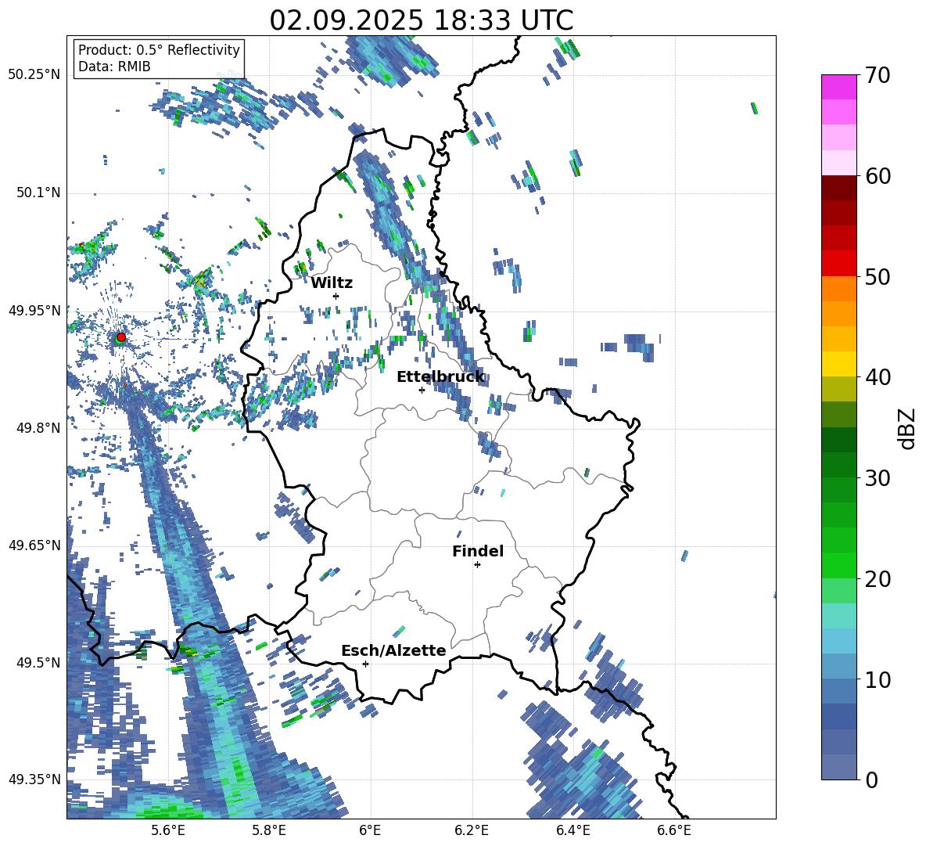Click the 20 tick on the colorbar

point(878,579)
